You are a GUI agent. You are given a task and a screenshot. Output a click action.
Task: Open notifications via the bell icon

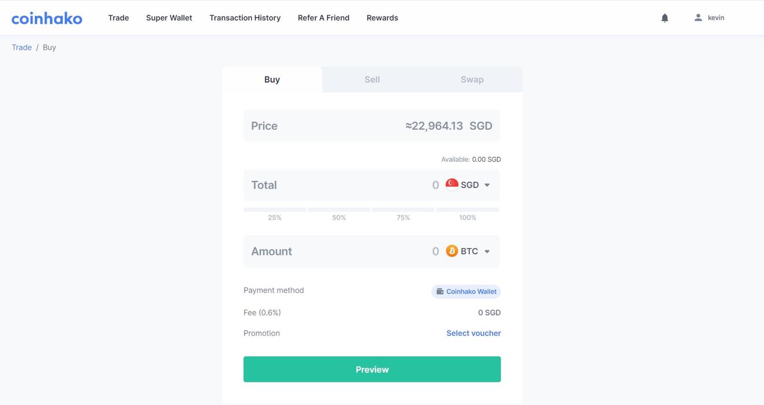(664, 17)
